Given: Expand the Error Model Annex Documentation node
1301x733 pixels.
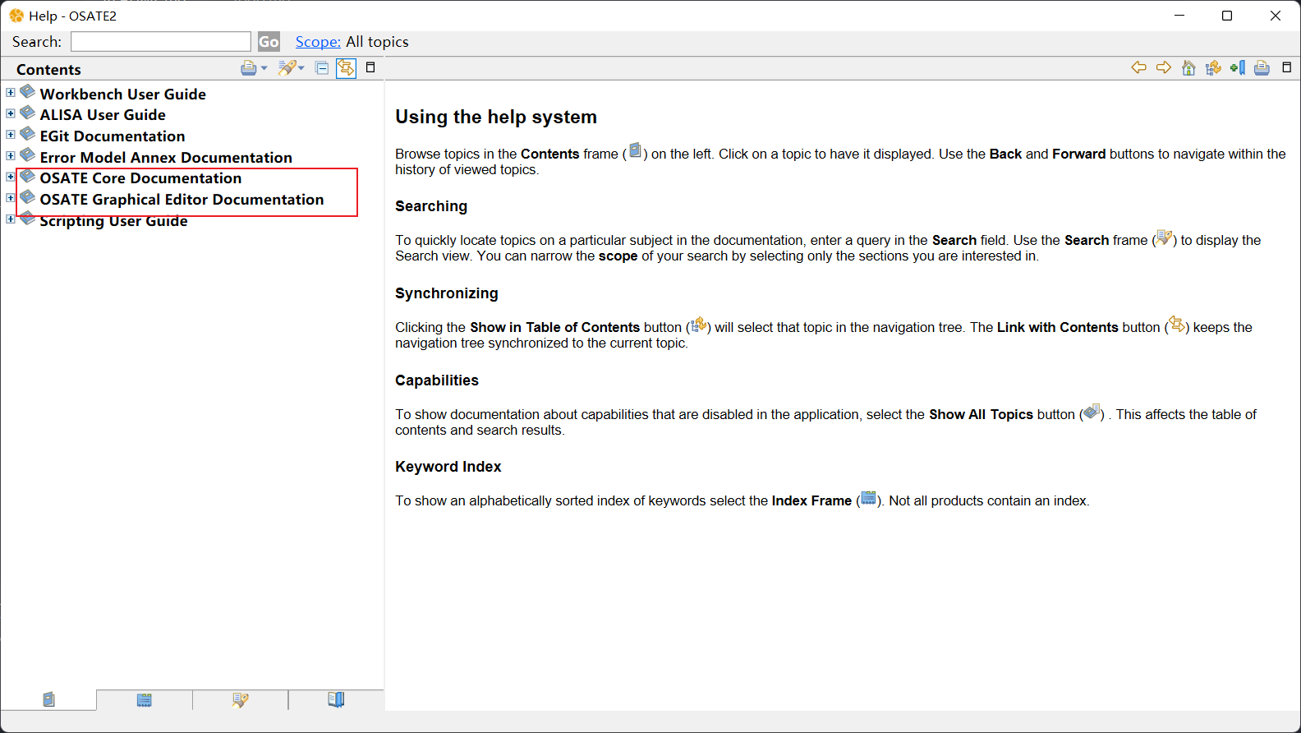Looking at the screenshot, I should click(11, 156).
